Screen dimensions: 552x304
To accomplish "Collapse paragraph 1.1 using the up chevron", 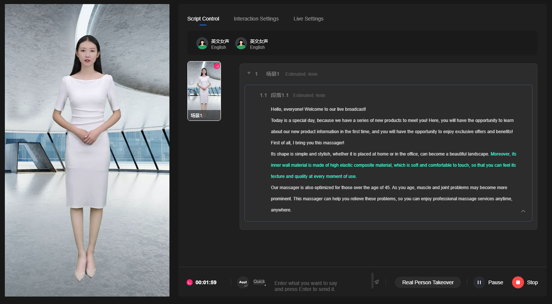I will (523, 211).
